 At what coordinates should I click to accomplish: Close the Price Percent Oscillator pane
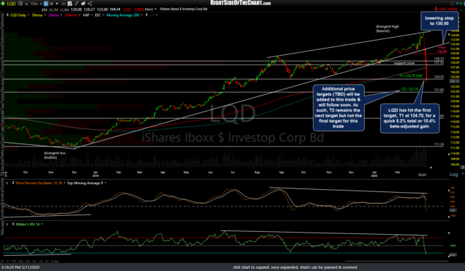tap(7, 183)
